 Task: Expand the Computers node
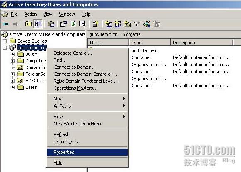[13, 61]
